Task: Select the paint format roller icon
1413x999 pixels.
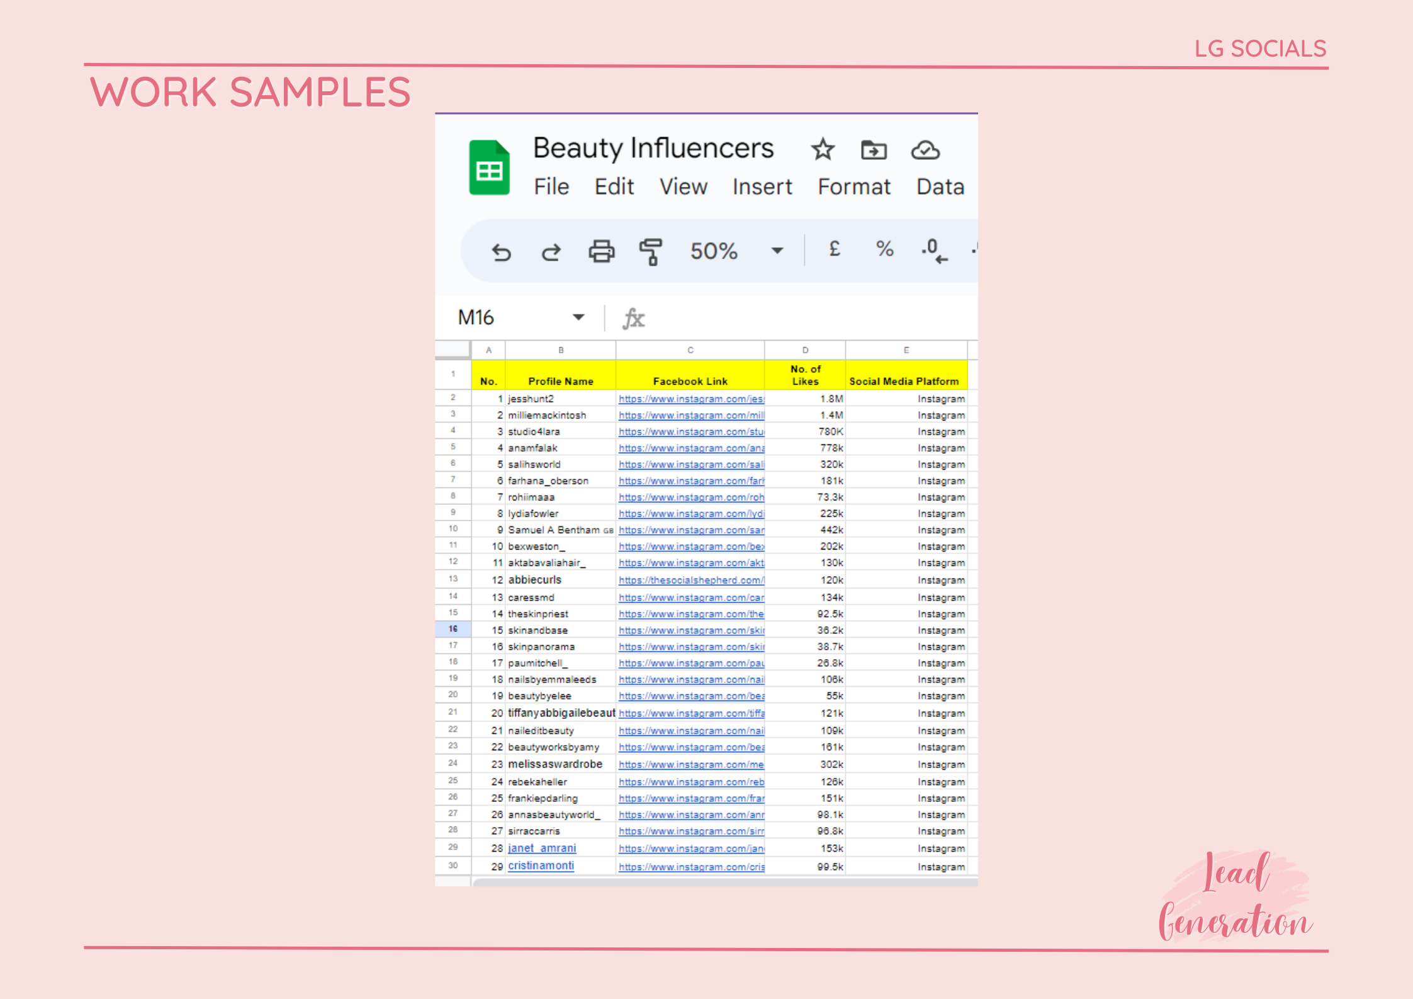Action: pyautogui.click(x=651, y=251)
